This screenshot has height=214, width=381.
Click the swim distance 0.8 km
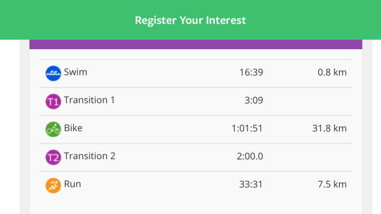332,72
